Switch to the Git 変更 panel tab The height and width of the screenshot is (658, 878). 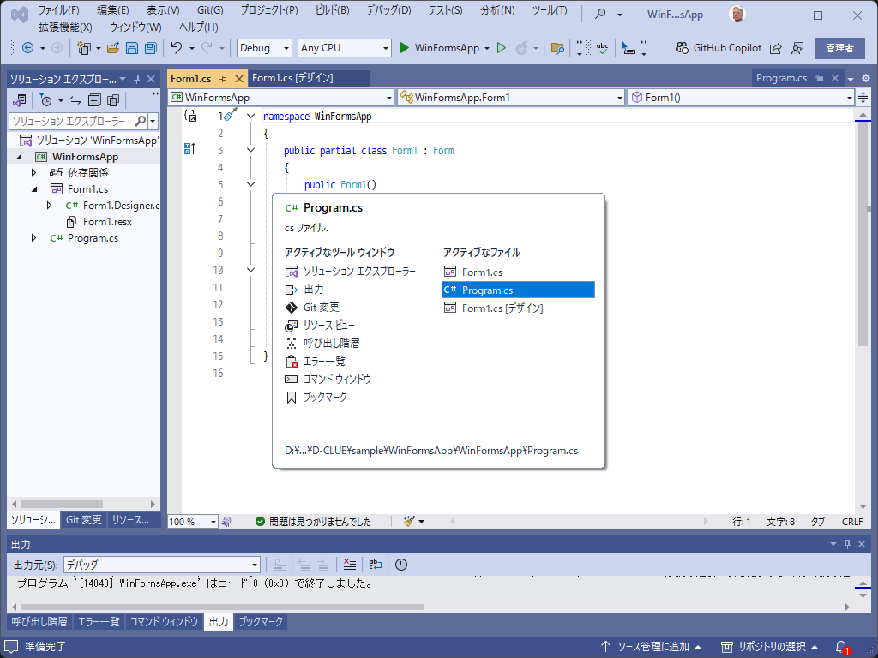tap(83, 520)
